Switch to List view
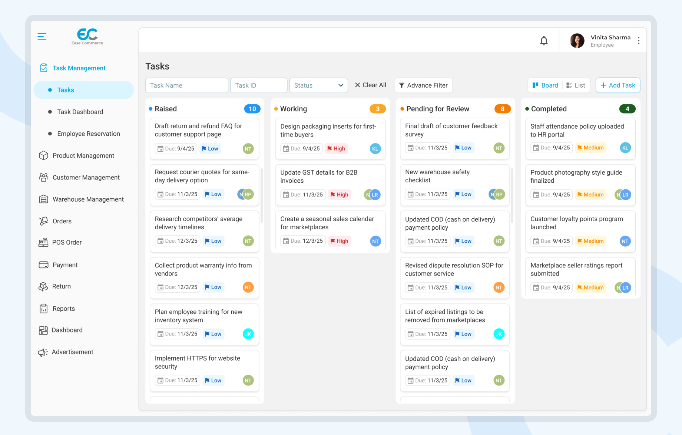The image size is (682, 435). [x=576, y=85]
